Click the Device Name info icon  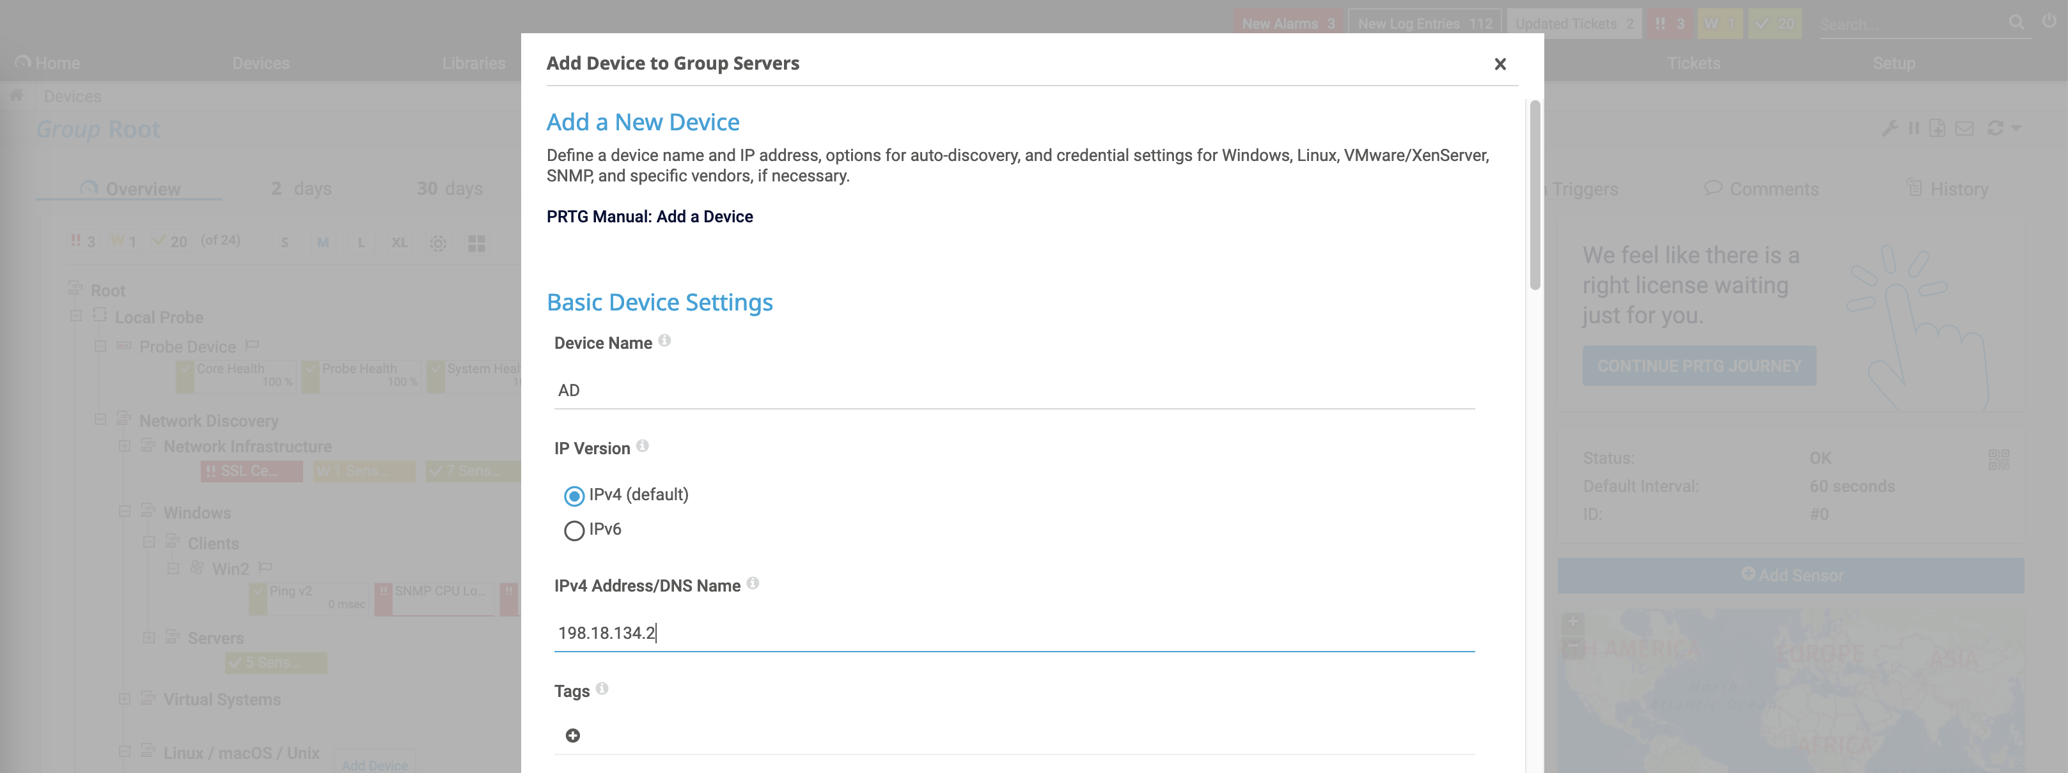(x=665, y=341)
